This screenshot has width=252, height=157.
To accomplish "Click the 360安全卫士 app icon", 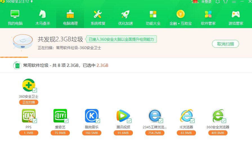I will point(29,85).
